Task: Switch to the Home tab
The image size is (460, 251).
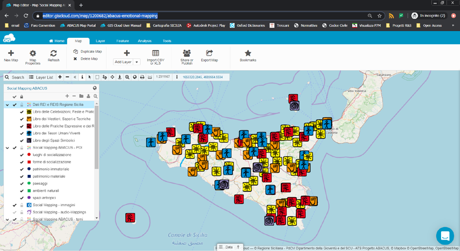Action: [57, 41]
